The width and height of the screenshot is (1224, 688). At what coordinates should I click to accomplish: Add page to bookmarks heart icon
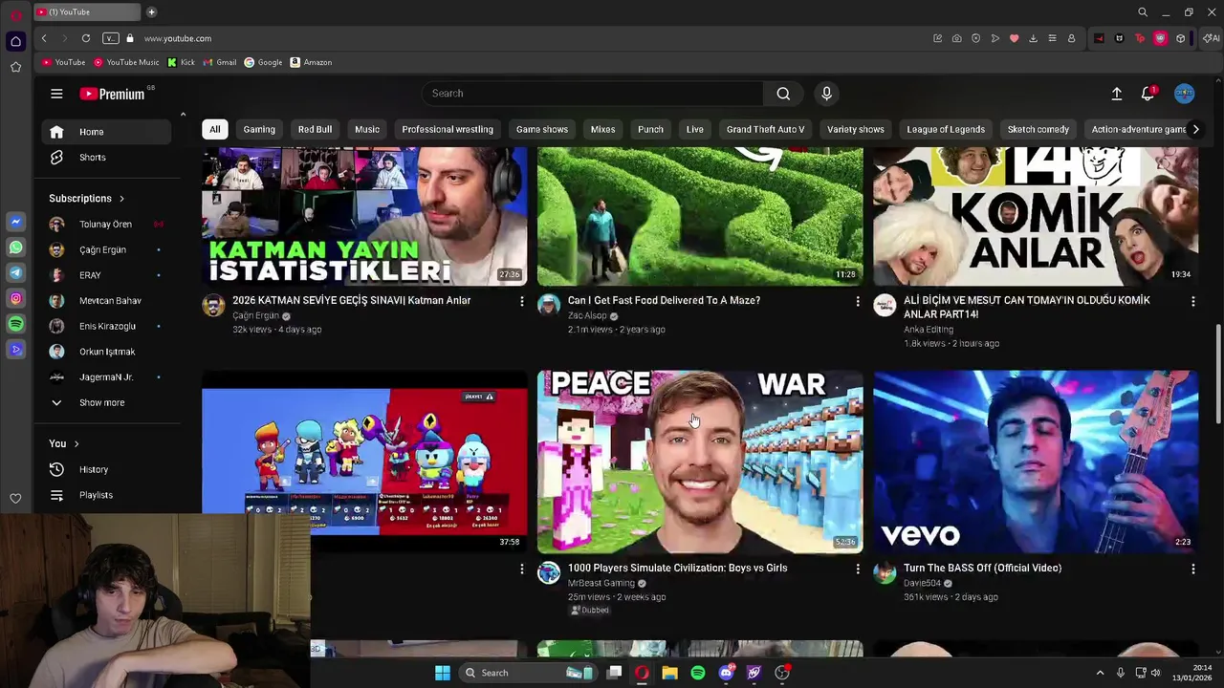coord(1014,38)
